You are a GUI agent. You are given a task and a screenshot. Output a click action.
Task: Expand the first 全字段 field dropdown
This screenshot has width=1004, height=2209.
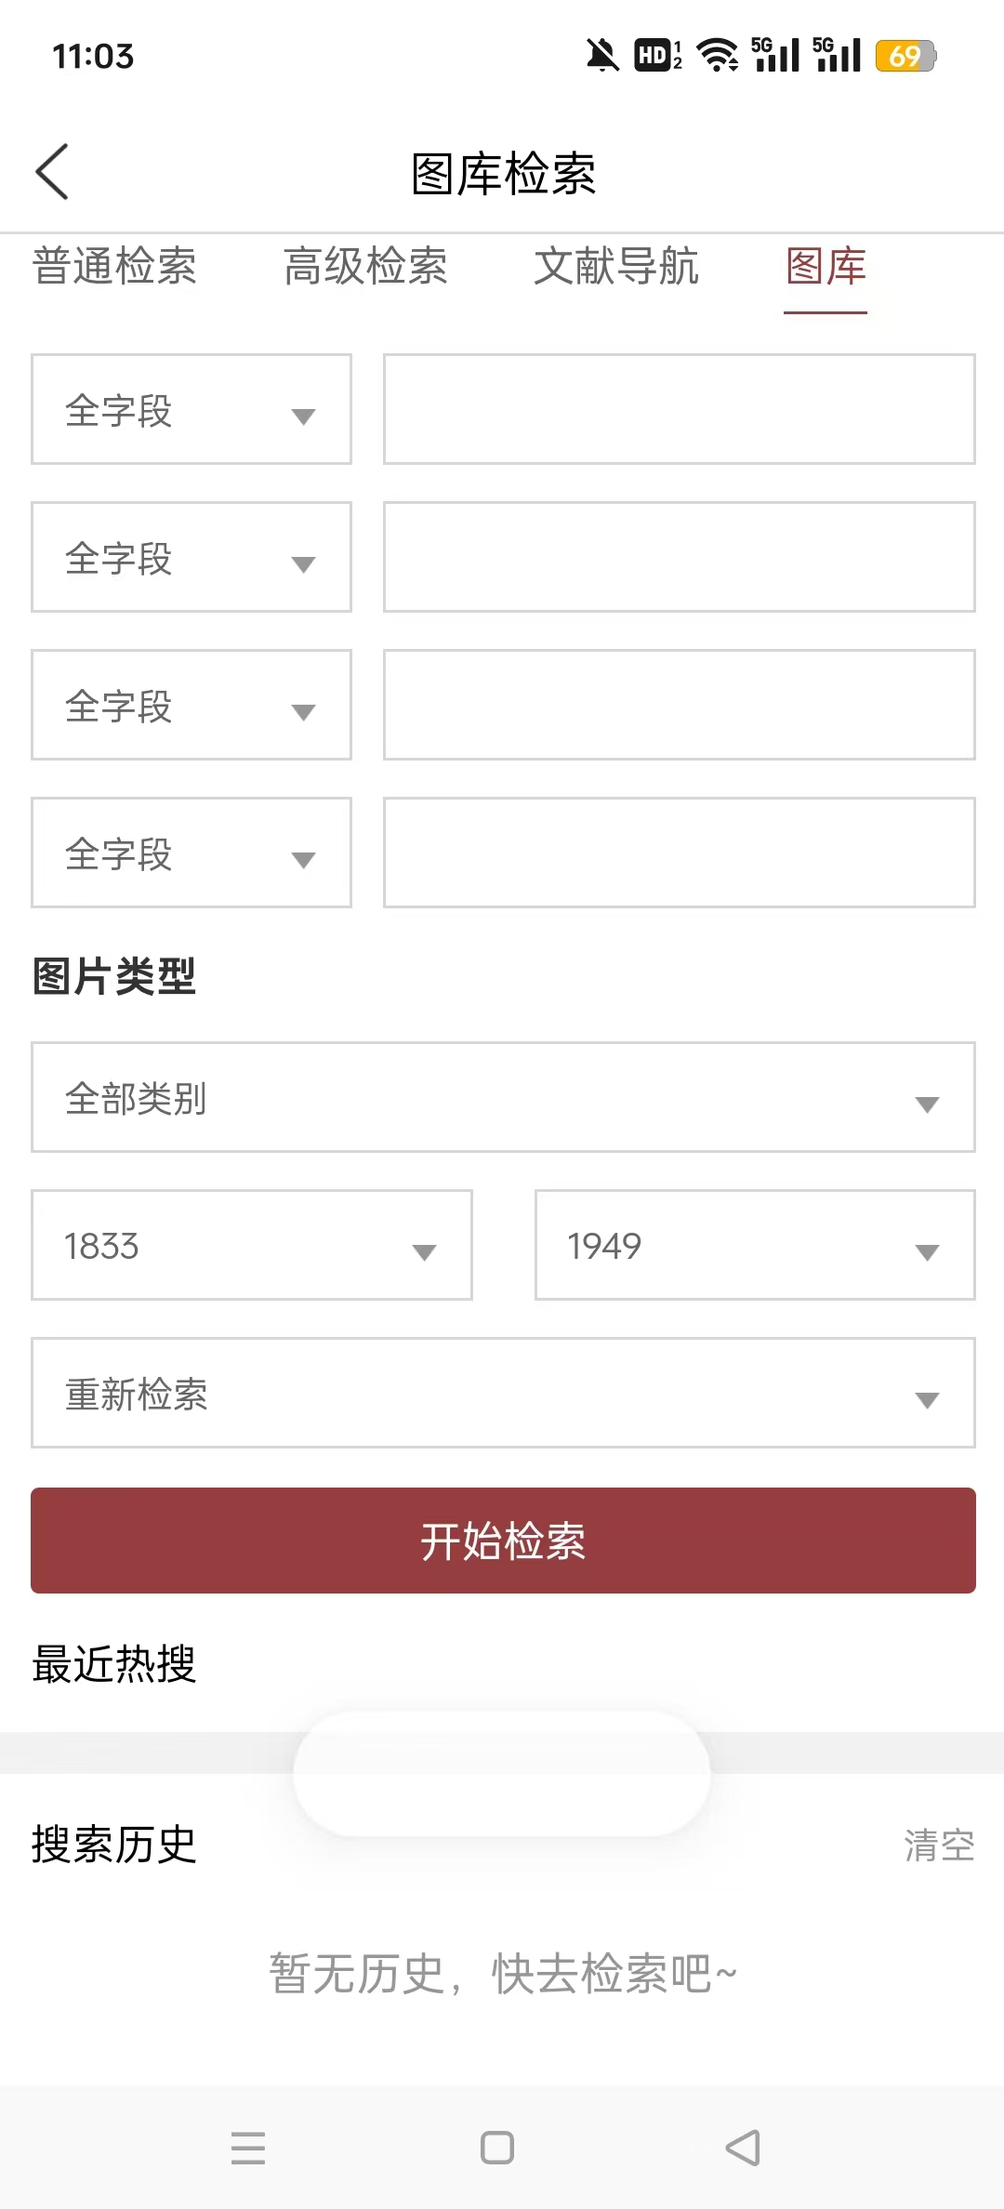pos(192,409)
